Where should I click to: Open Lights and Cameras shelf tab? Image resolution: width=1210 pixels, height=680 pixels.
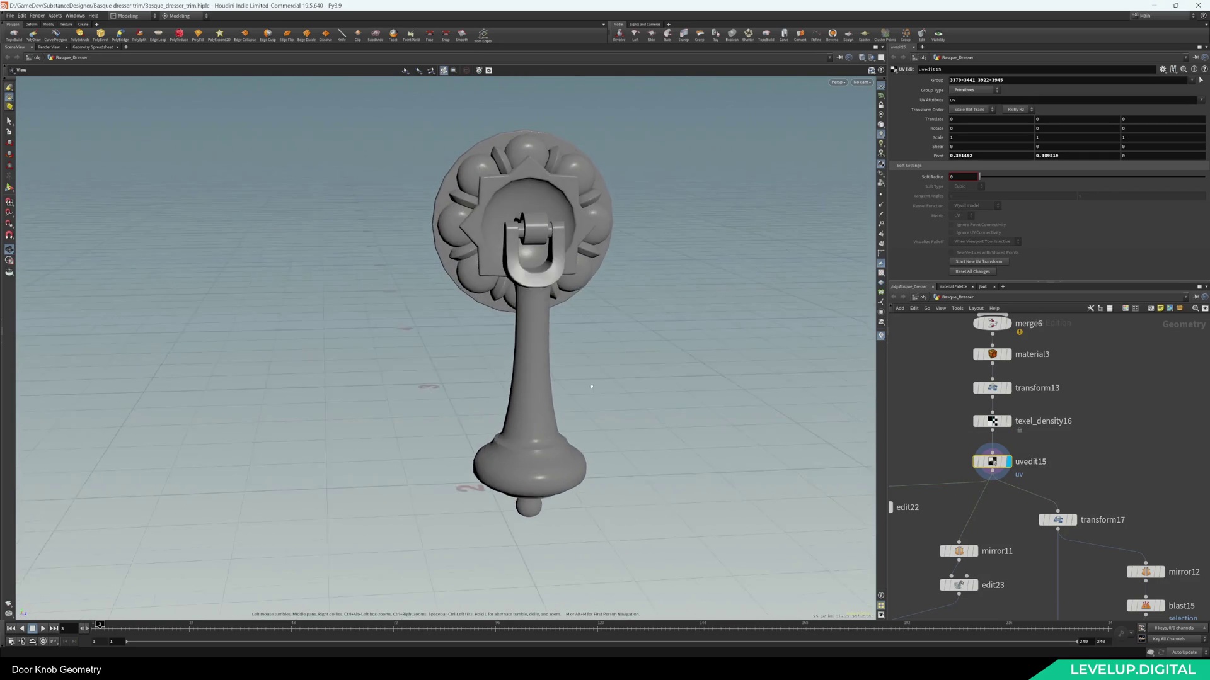coord(645,24)
